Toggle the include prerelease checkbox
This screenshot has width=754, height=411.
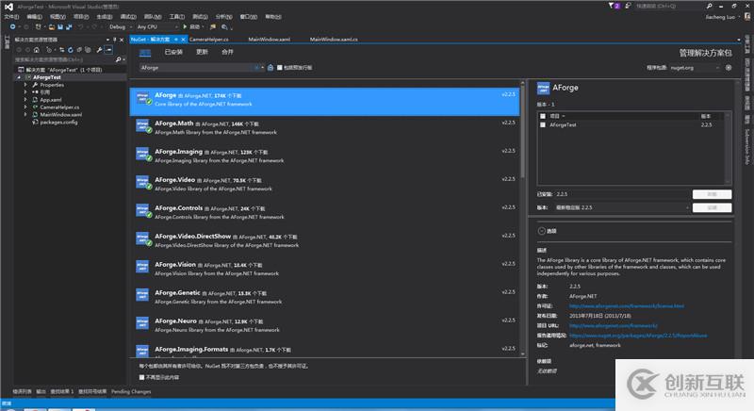pyautogui.click(x=281, y=68)
